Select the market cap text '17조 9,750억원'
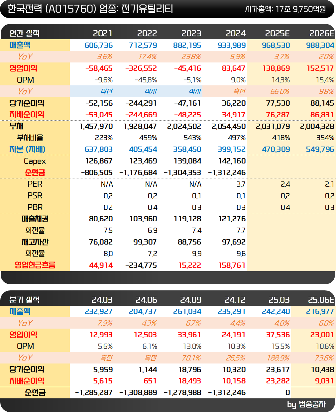This screenshot has width=336, height=412. click(301, 9)
